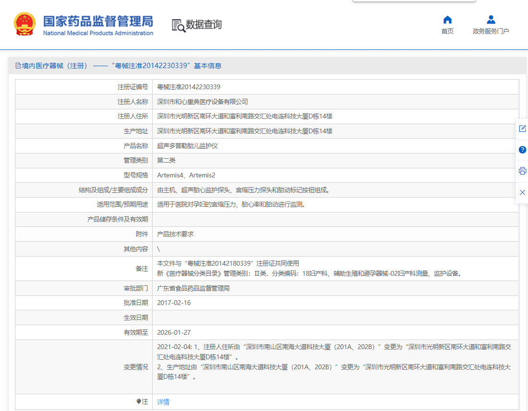Viewport: 528px width, 411px height.
Task: Open 政务服务门户 via the person icon
Action: (x=491, y=20)
